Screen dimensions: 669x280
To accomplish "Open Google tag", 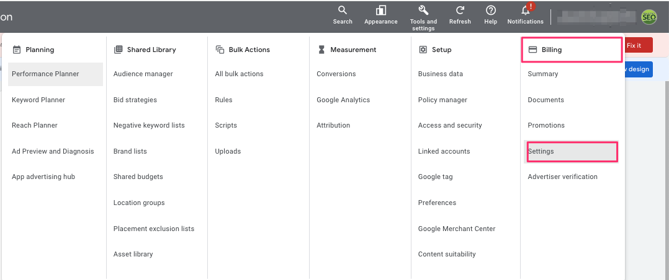I will coord(435,177).
